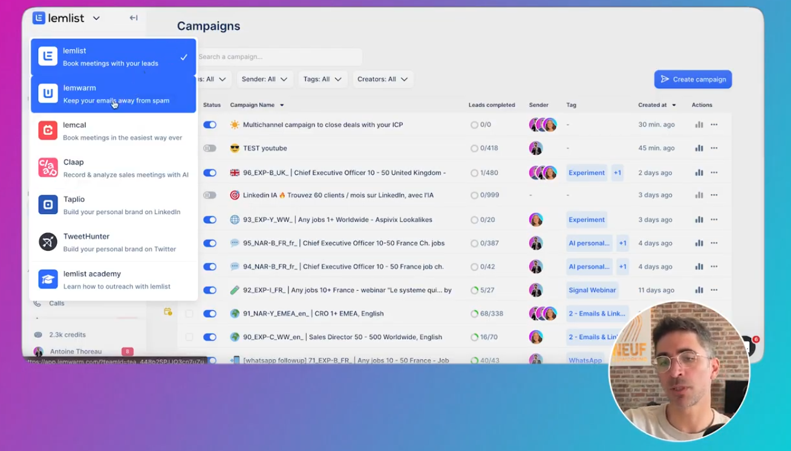Open stats icon for Linkedin IA campaign
791x451 pixels.
699,195
